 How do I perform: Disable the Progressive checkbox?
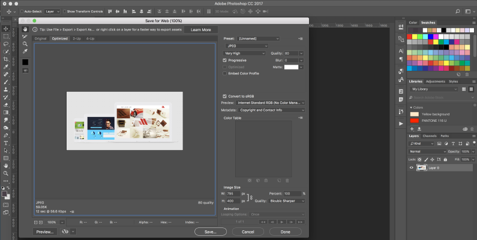(224, 60)
